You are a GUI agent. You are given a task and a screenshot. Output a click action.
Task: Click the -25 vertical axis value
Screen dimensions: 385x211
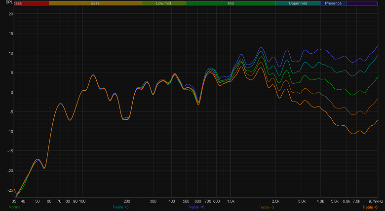[10, 190]
